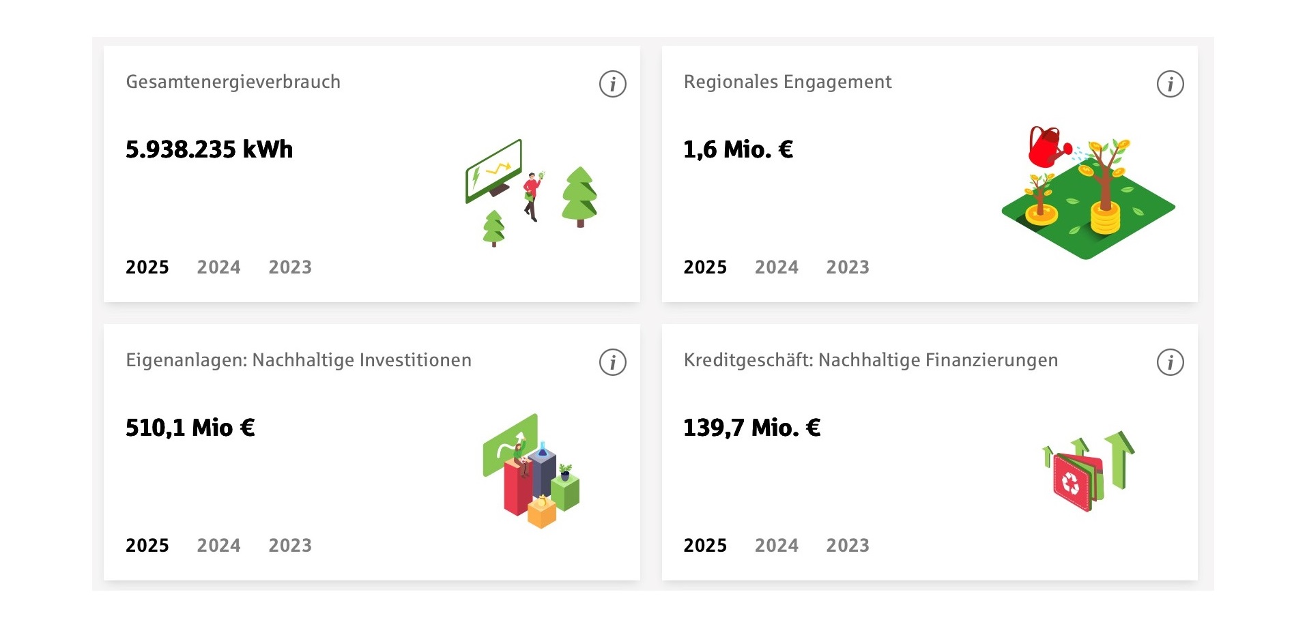This screenshot has height=635, width=1292.
Task: Show 2023 for Eigenanlagen investments
Action: (x=290, y=546)
